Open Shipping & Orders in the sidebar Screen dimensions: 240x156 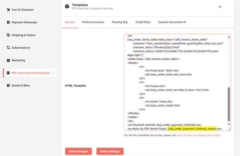24,35
